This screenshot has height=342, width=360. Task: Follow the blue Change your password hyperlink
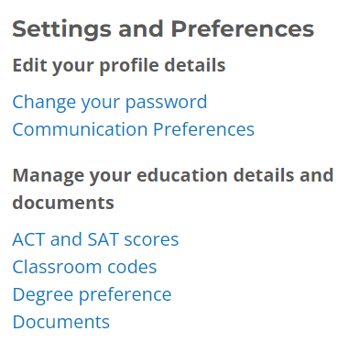point(110,103)
